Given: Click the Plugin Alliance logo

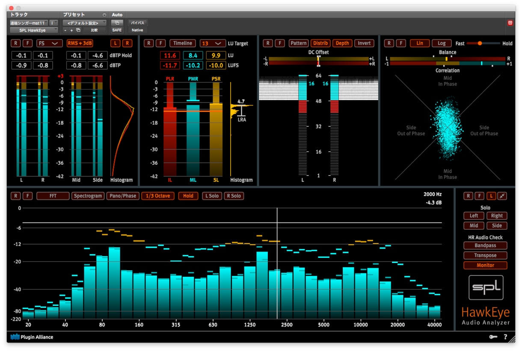Looking at the screenshot, I should (x=32, y=337).
